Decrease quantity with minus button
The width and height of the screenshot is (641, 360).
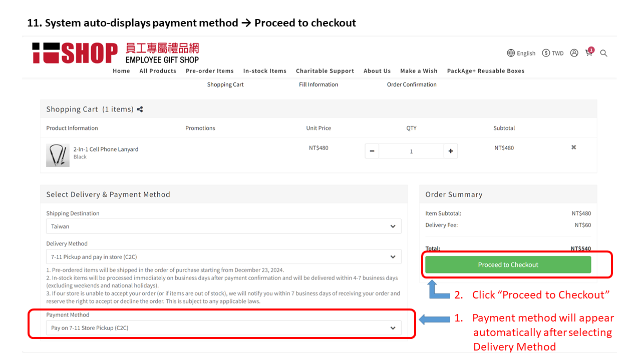[372, 151]
